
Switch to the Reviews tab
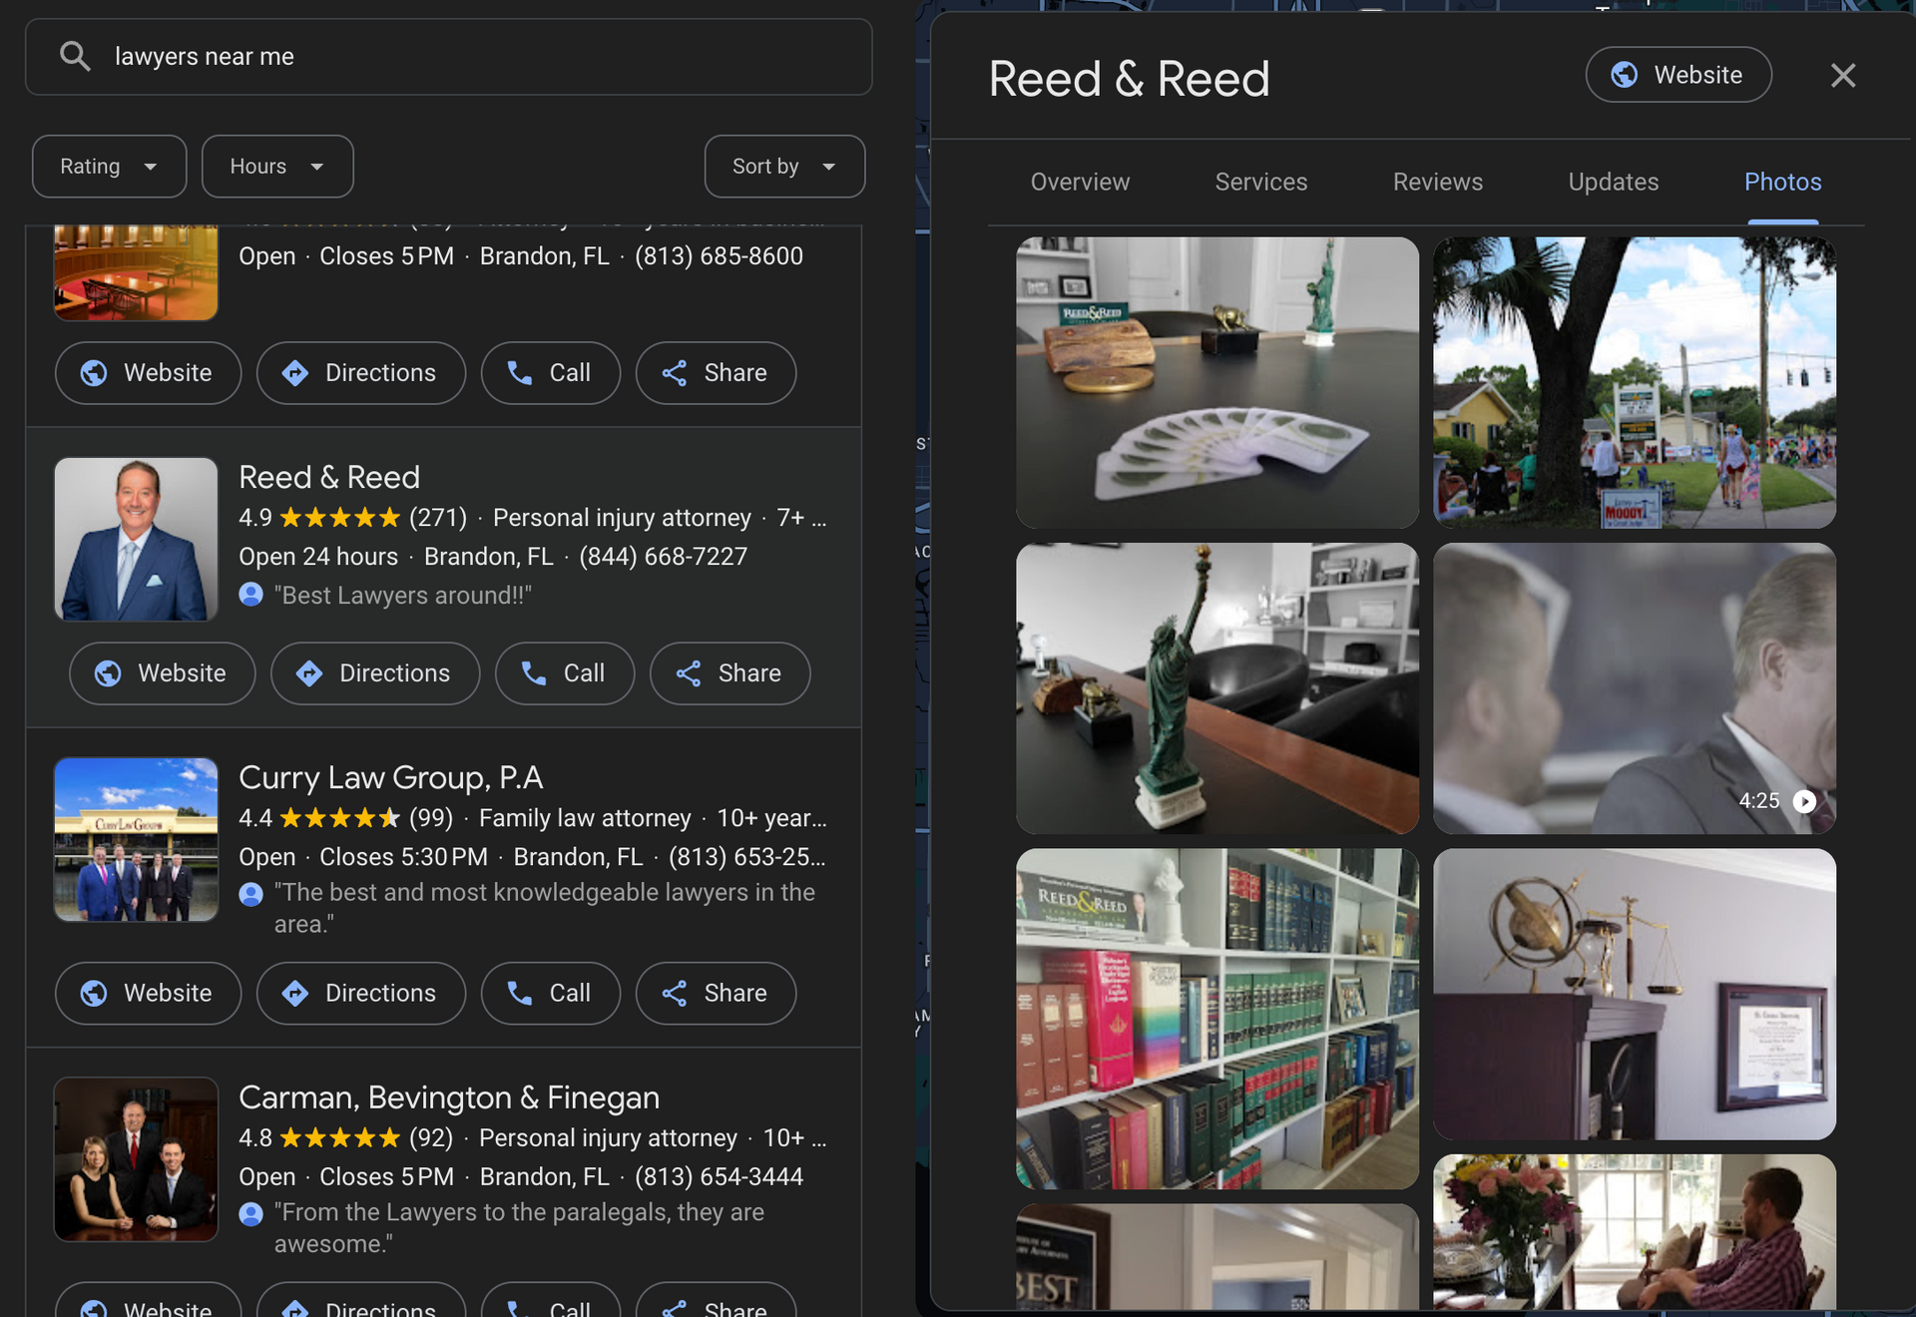point(1438,182)
